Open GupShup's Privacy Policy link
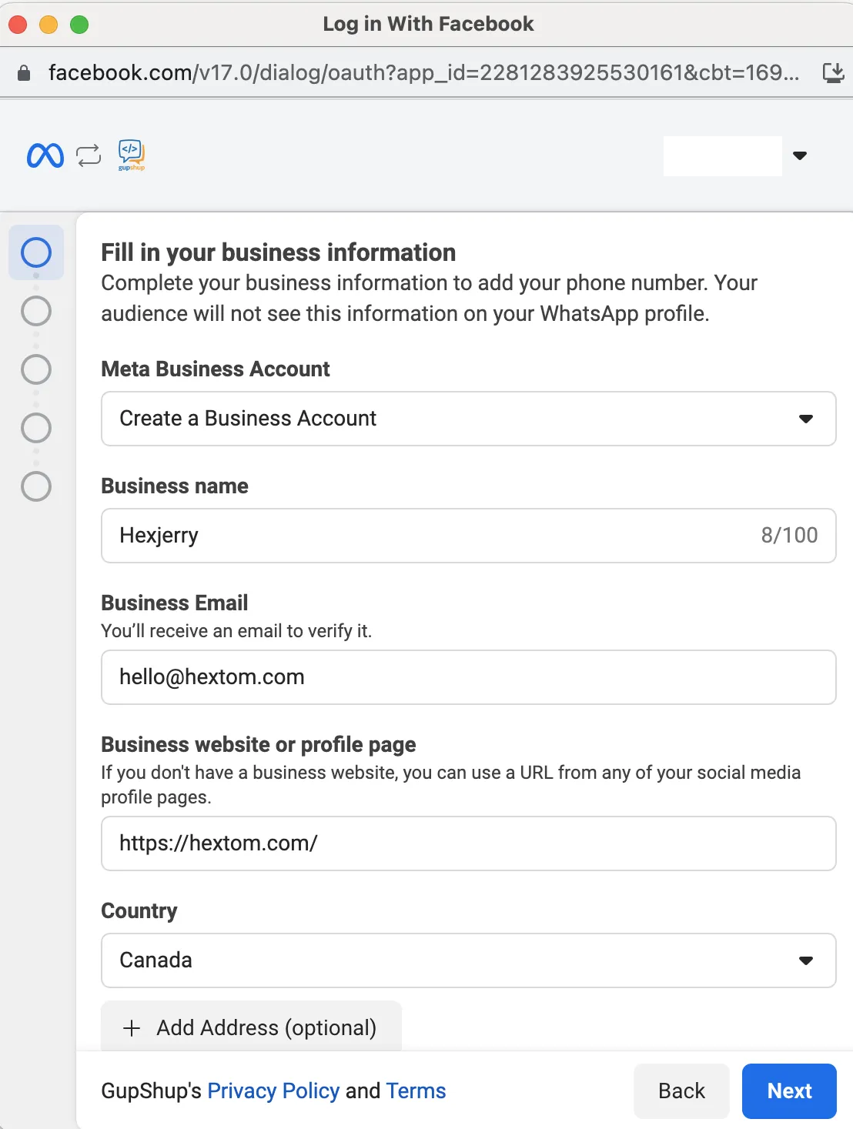 click(273, 1091)
